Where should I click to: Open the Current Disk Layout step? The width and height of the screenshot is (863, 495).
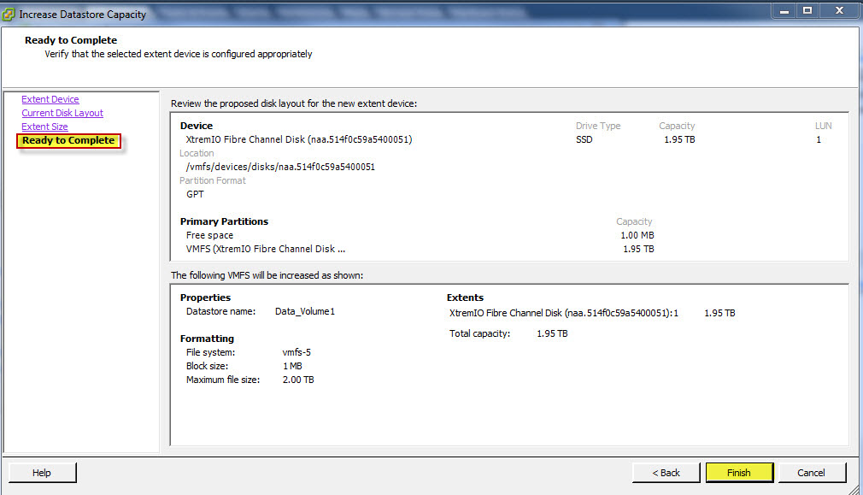tap(62, 113)
